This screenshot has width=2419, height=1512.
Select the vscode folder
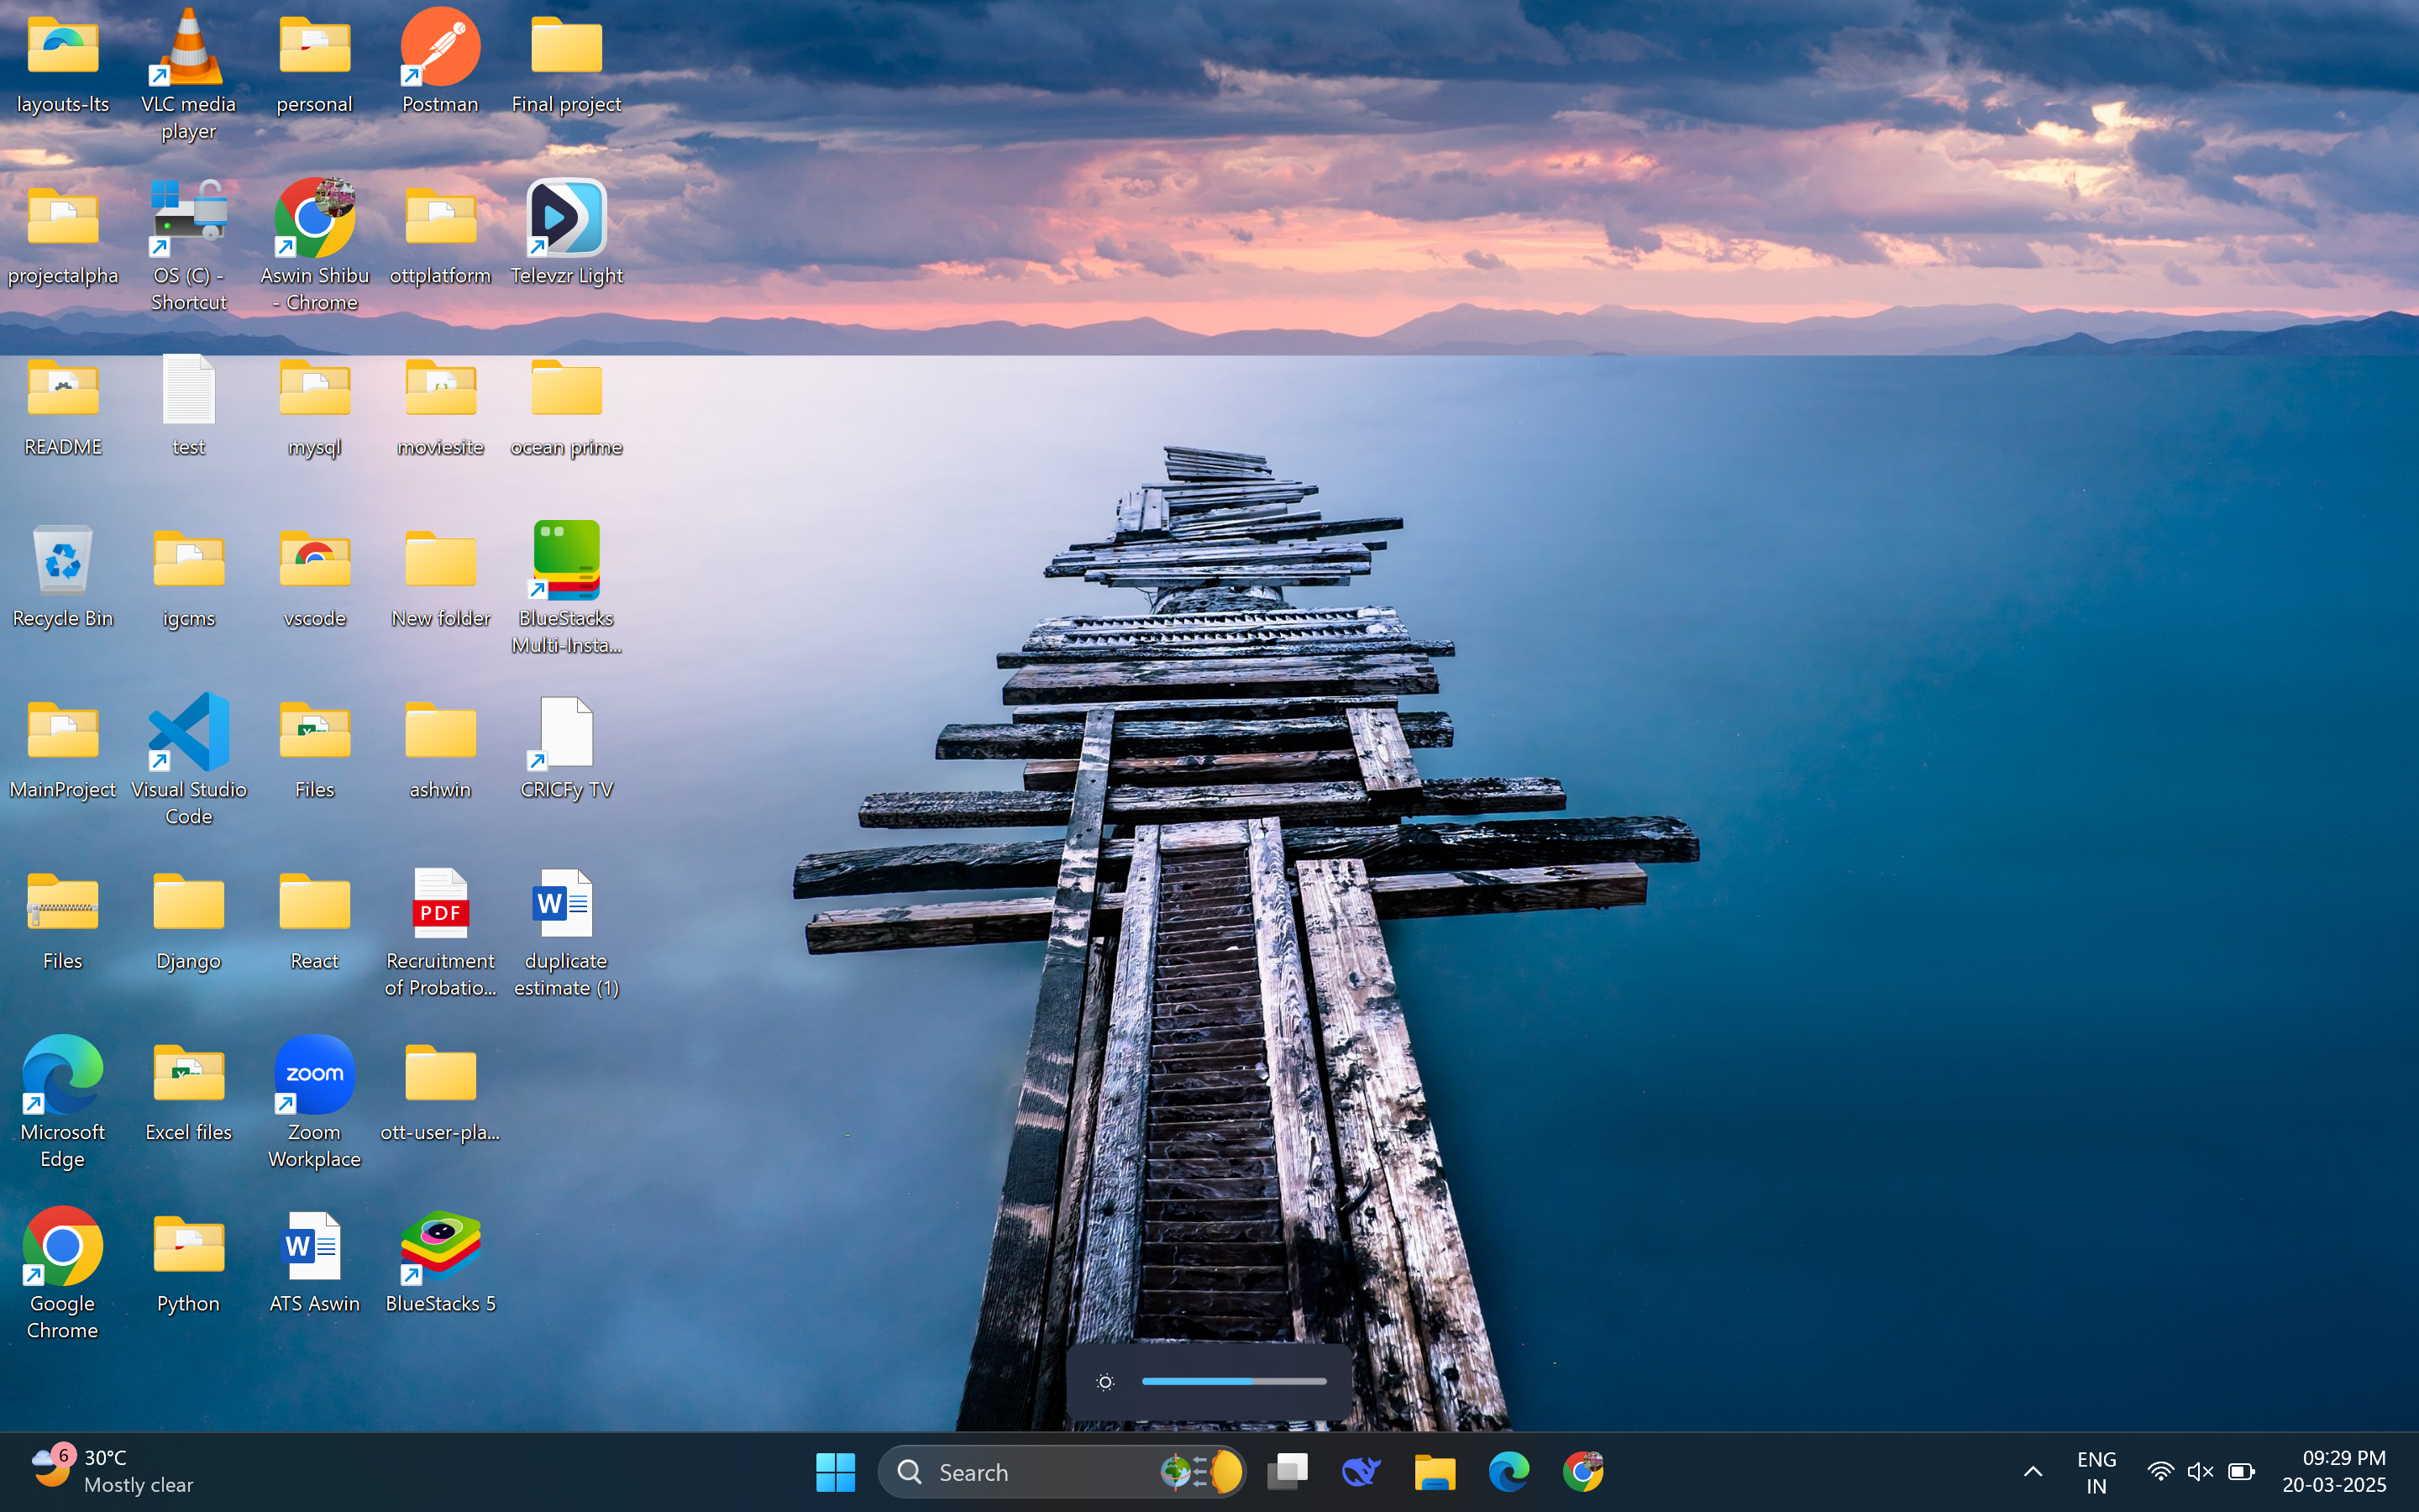[315, 561]
